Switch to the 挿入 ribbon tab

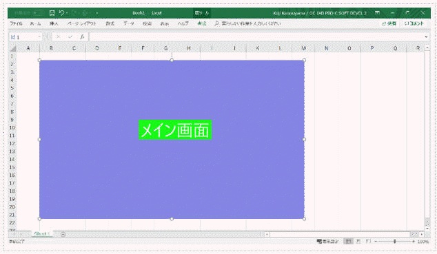point(54,23)
